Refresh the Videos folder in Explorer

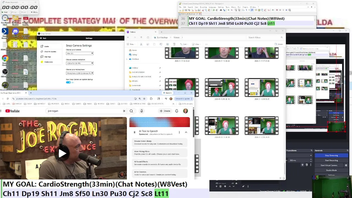(x=148, y=37)
